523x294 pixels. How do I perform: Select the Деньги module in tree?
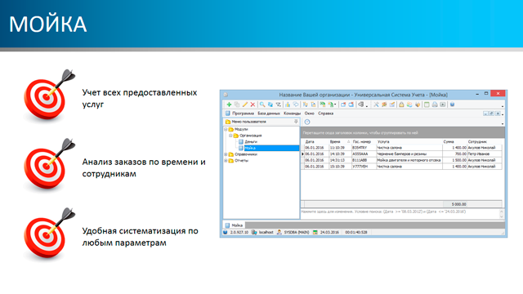pos(251,142)
